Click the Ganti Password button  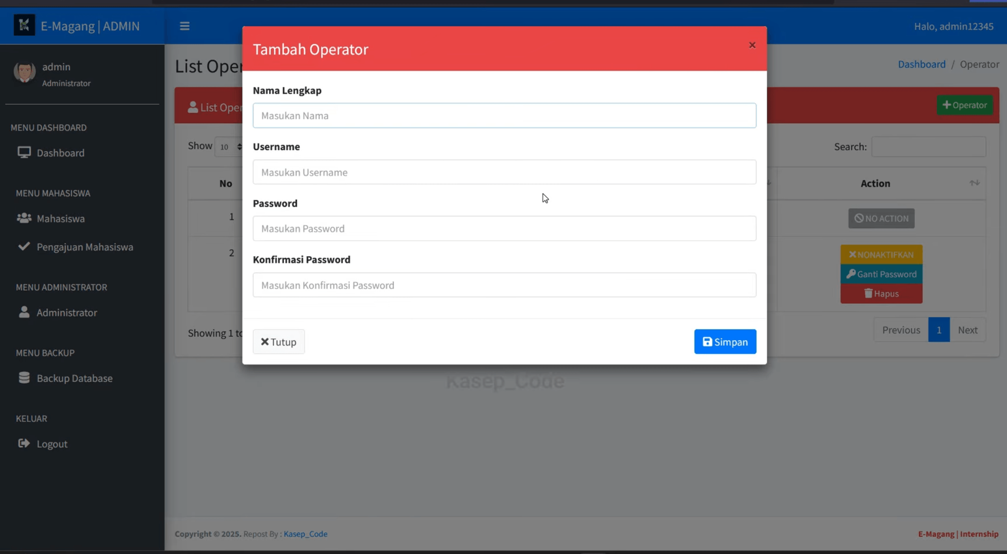pyautogui.click(x=881, y=274)
